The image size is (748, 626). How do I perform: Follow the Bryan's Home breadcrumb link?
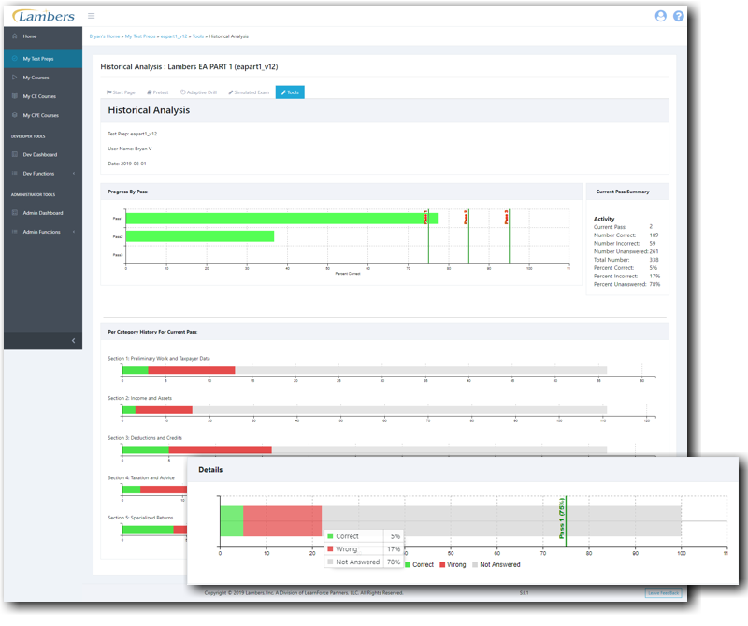(x=105, y=36)
